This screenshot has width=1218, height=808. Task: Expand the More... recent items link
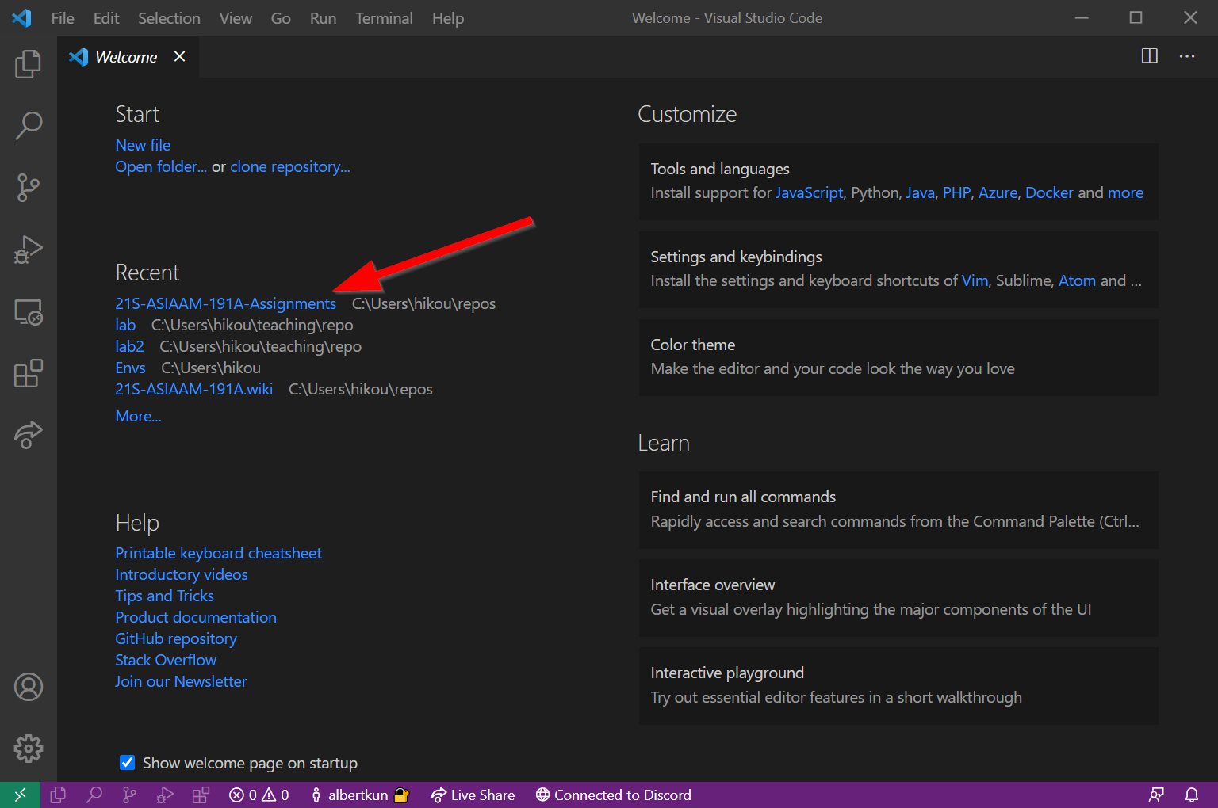[x=138, y=416]
